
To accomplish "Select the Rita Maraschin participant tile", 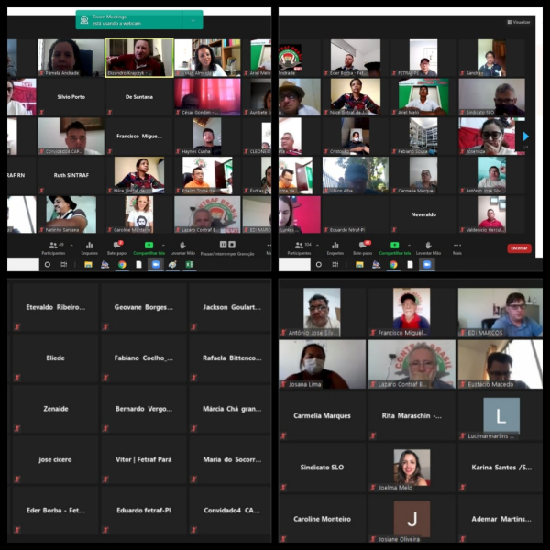I will point(412,415).
